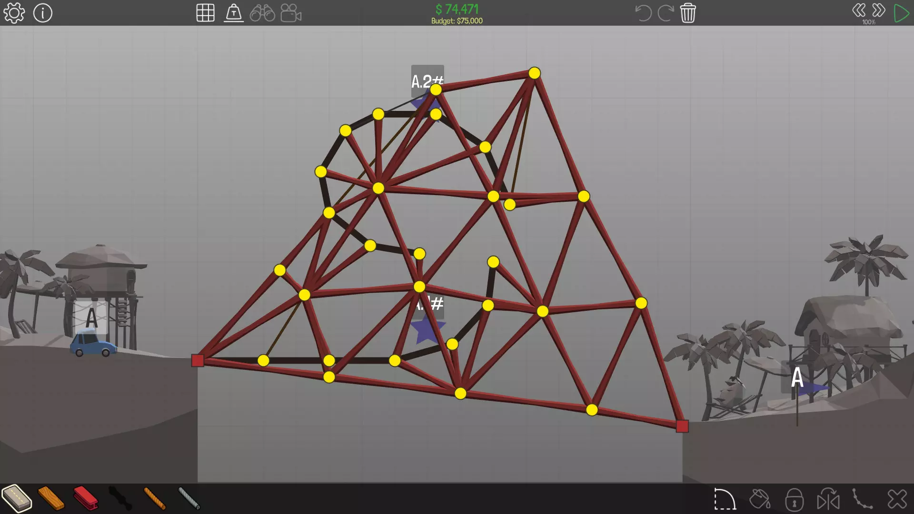
Task: Click the binoculars view icon
Action: pyautogui.click(x=262, y=13)
